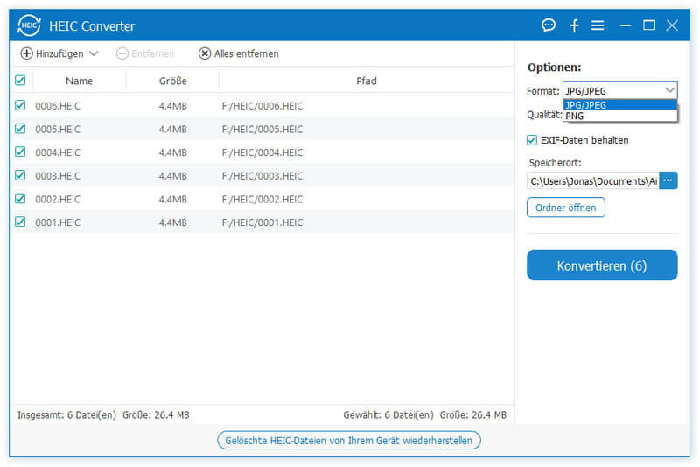Open the Facebook page icon

(574, 25)
